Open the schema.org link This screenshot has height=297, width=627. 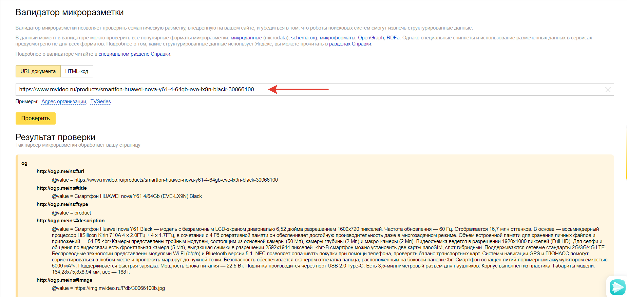pyautogui.click(x=304, y=38)
